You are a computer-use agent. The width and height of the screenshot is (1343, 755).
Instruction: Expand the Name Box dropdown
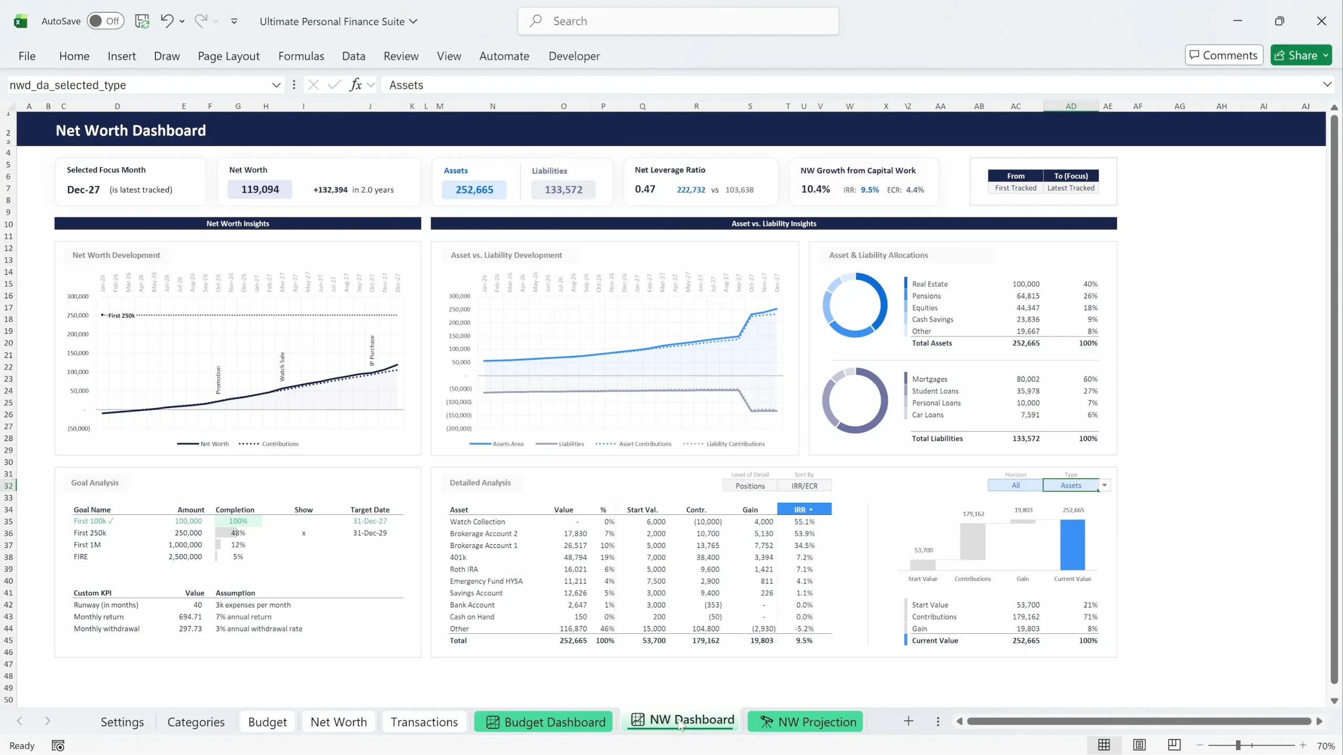276,85
